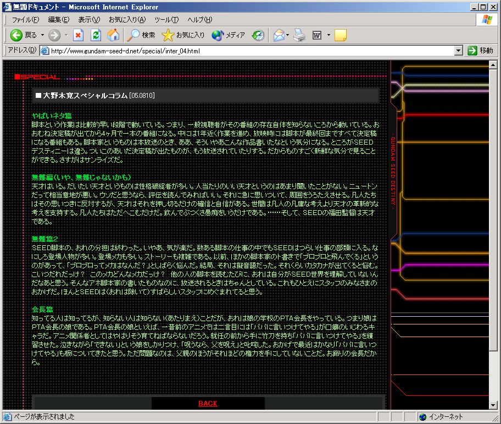The width and height of the screenshot is (501, 424).
Task: Open the 編集(E) menu
Action: click(58, 20)
